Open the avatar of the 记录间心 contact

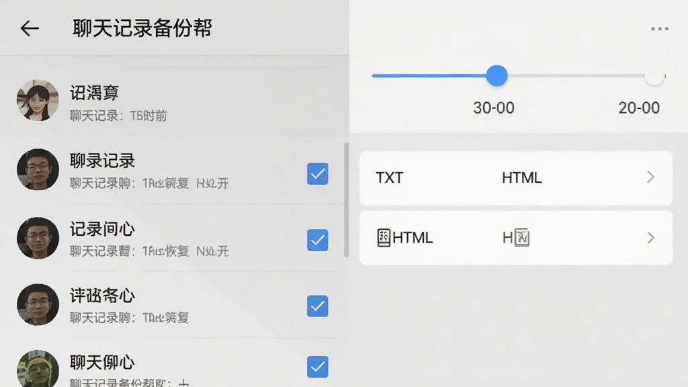pos(38,238)
